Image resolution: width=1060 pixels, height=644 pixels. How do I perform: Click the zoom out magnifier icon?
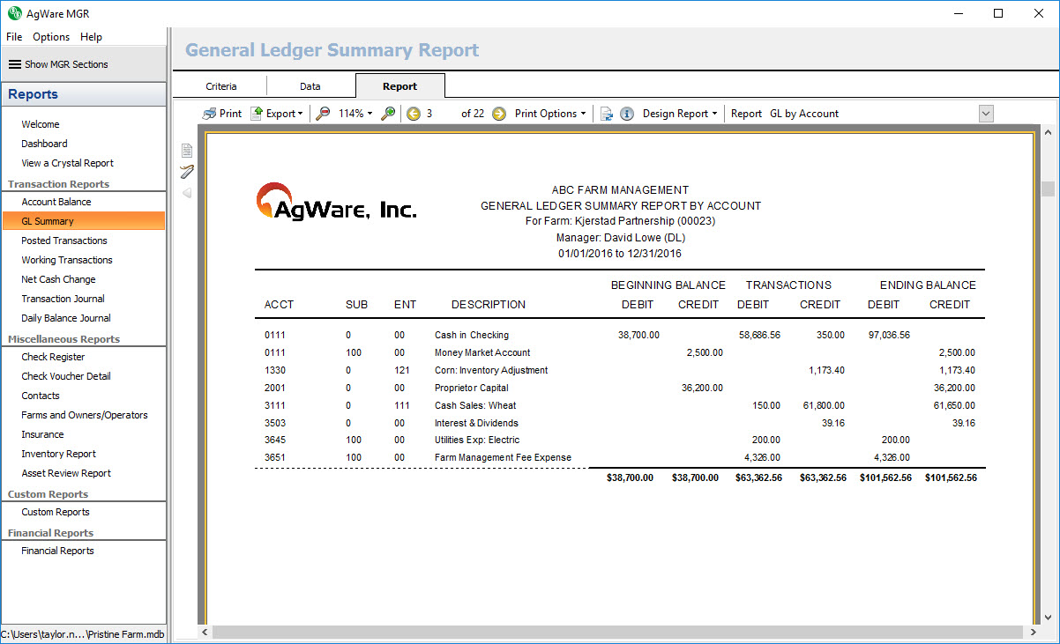click(x=324, y=114)
